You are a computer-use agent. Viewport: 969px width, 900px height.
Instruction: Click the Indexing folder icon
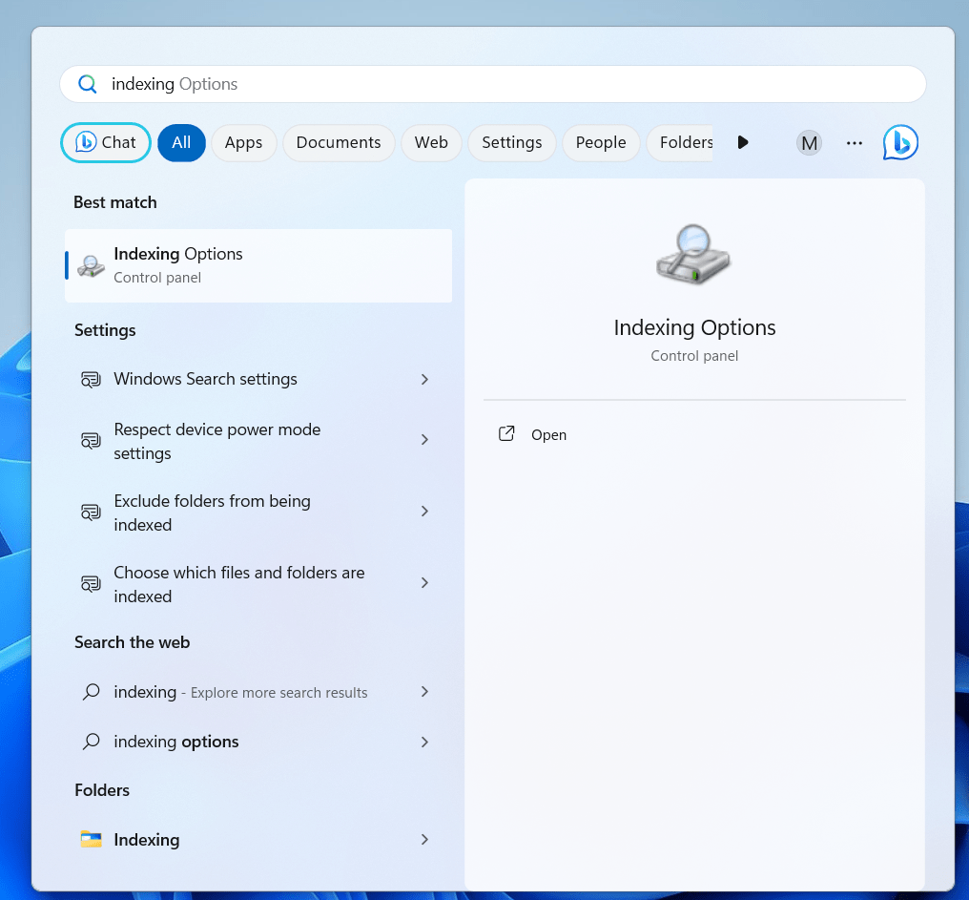(x=91, y=839)
